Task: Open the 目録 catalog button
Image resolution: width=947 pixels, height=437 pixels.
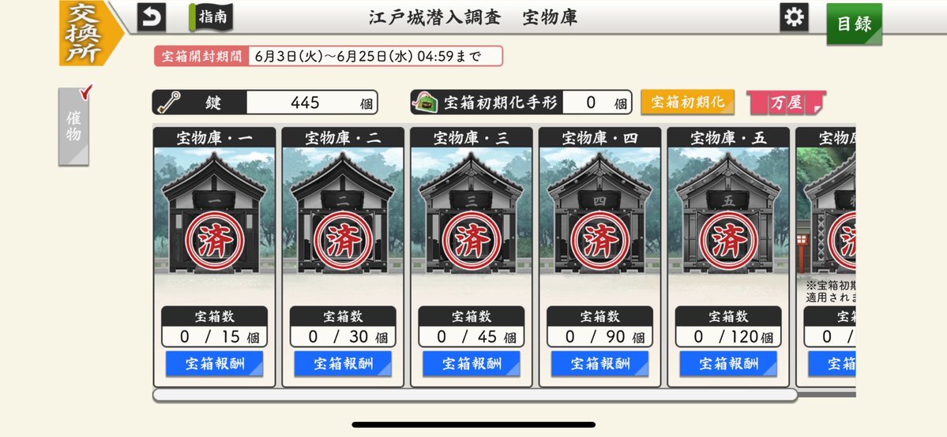Action: click(854, 24)
